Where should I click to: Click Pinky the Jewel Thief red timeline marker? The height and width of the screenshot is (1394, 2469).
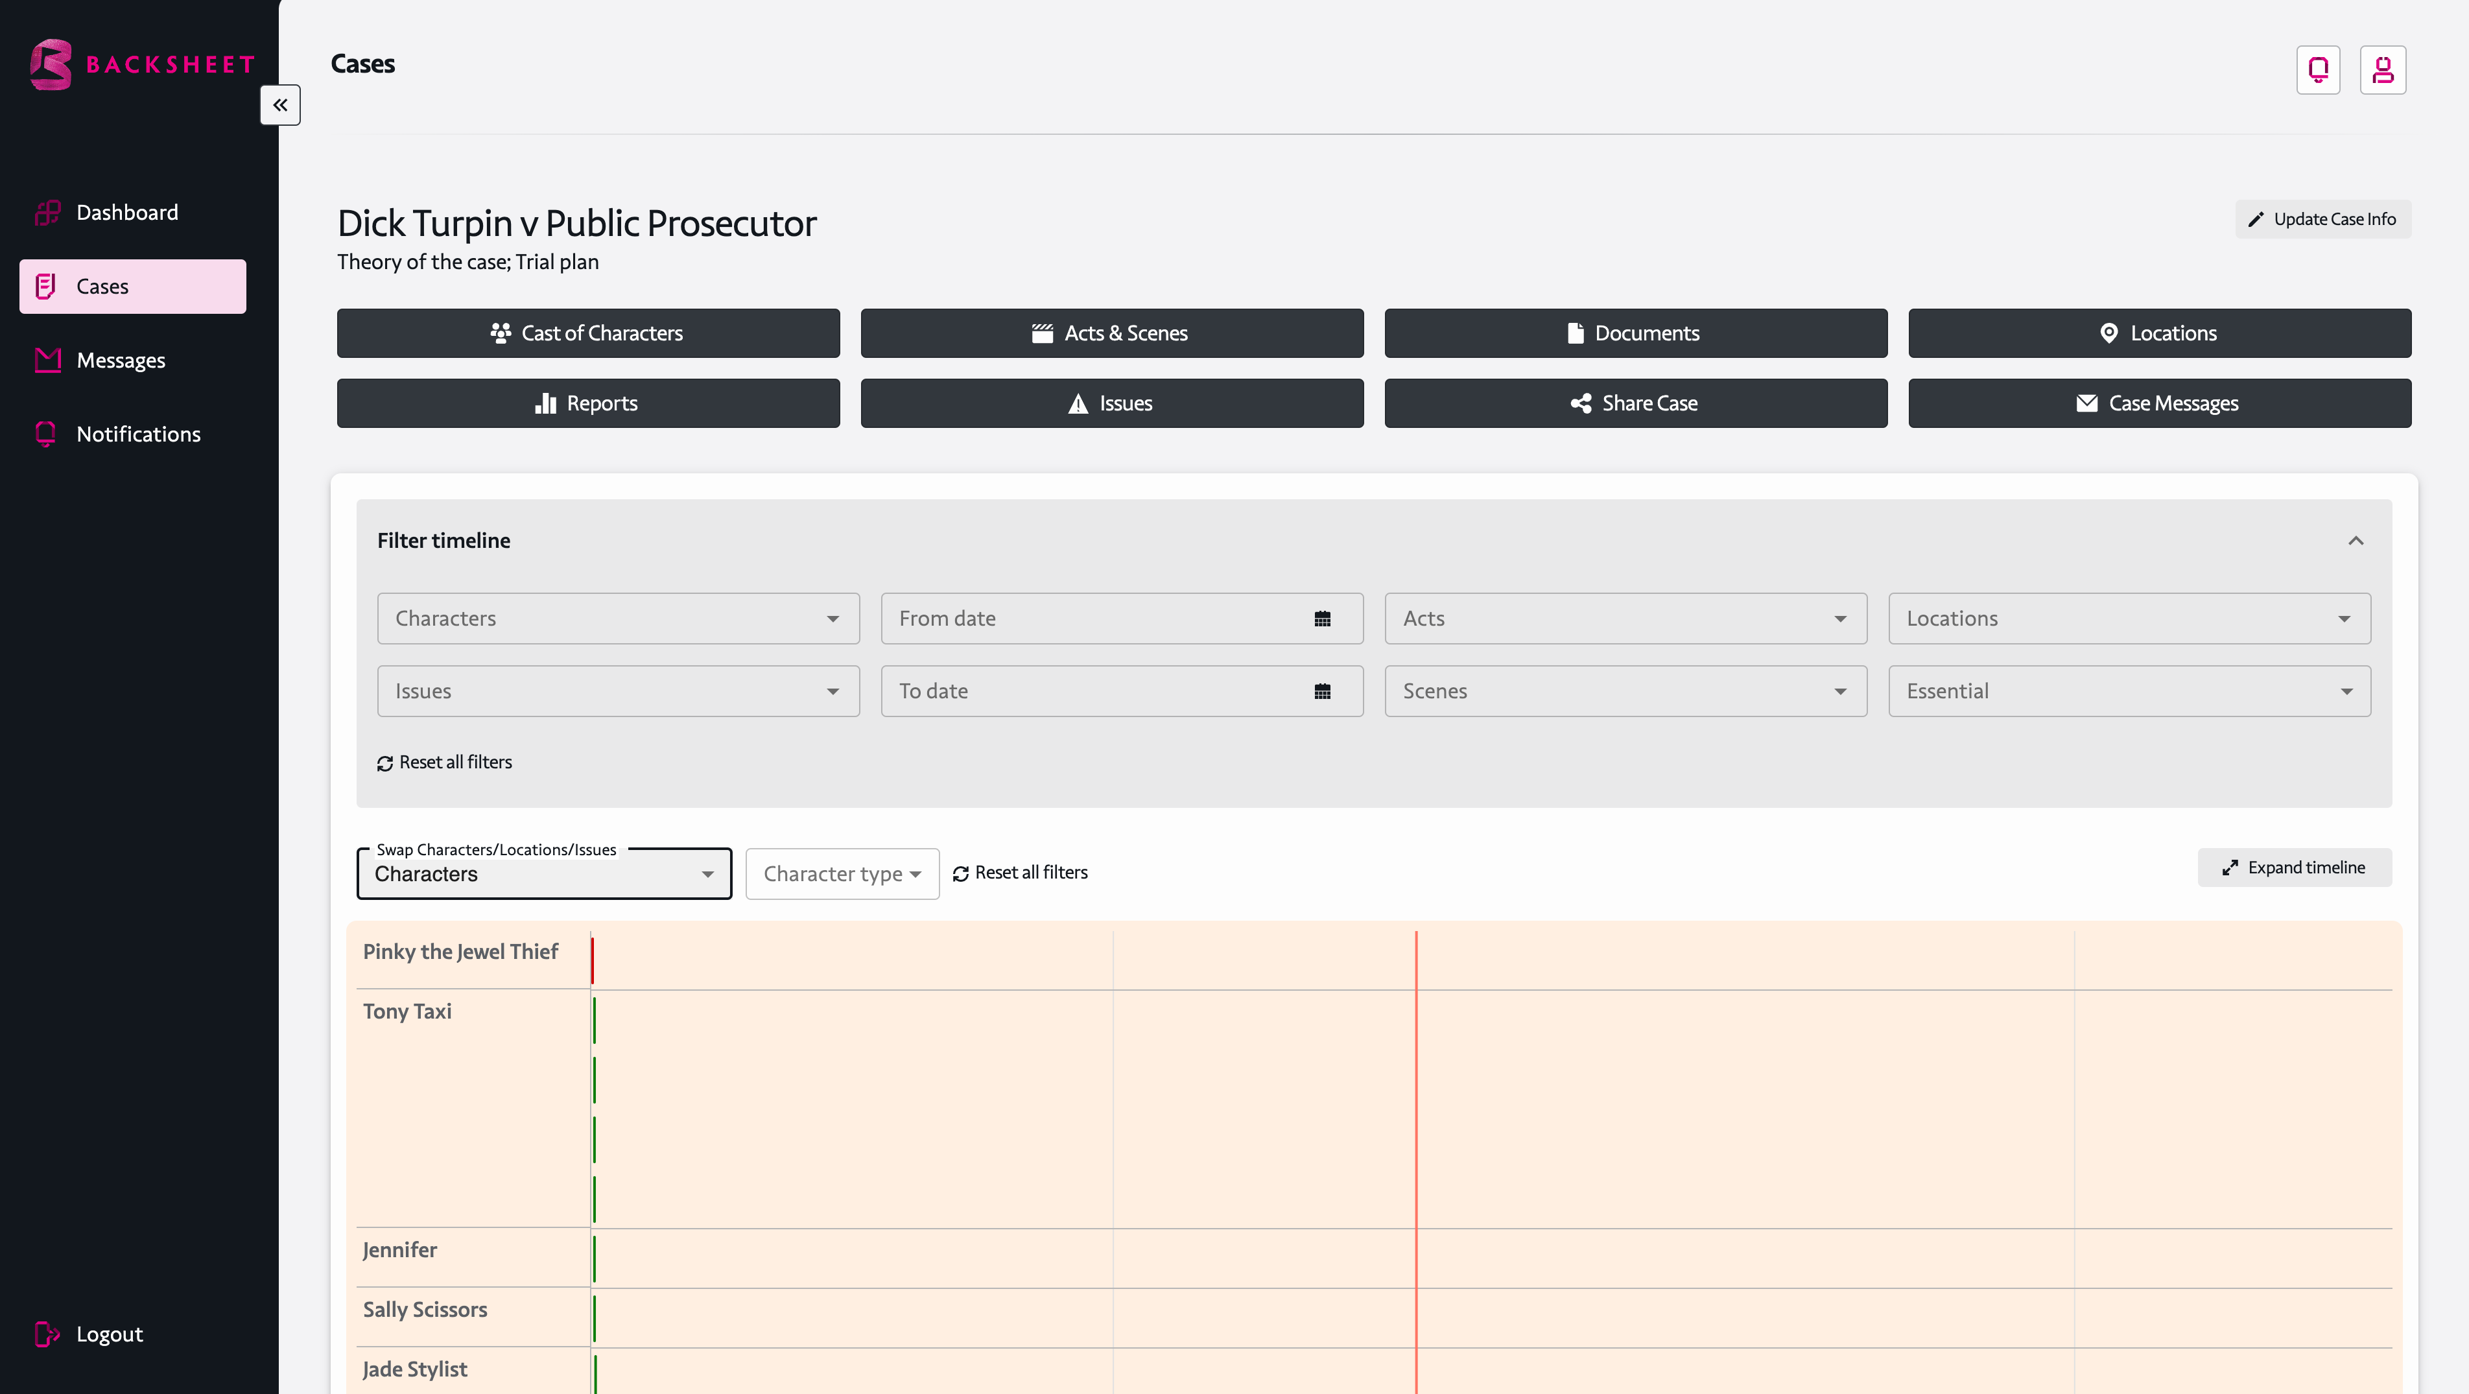click(593, 960)
